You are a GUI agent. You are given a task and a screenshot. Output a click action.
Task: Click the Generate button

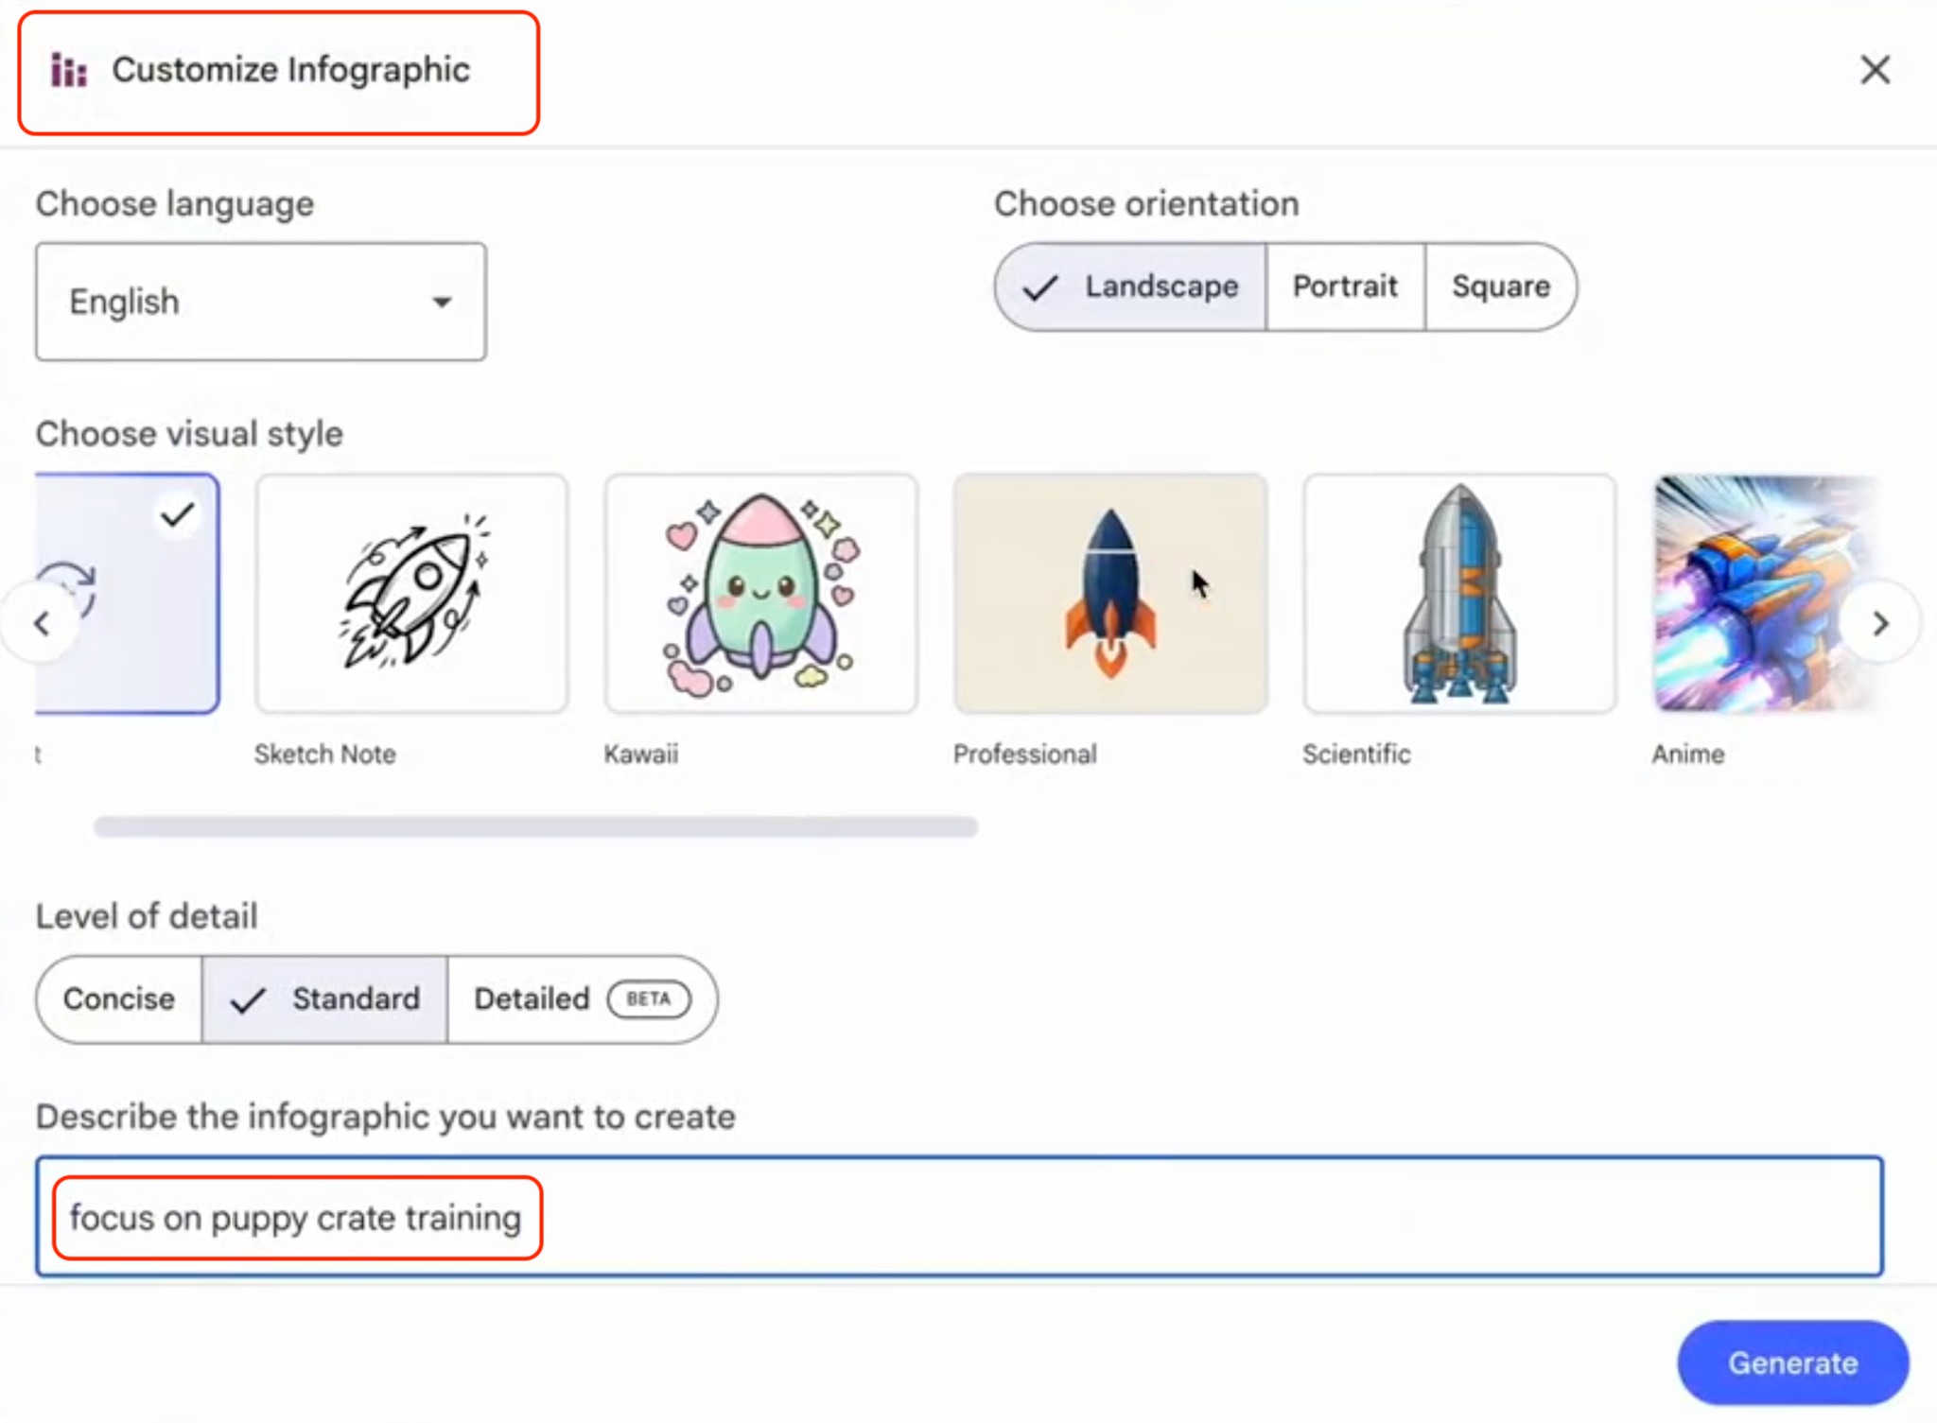1792,1362
